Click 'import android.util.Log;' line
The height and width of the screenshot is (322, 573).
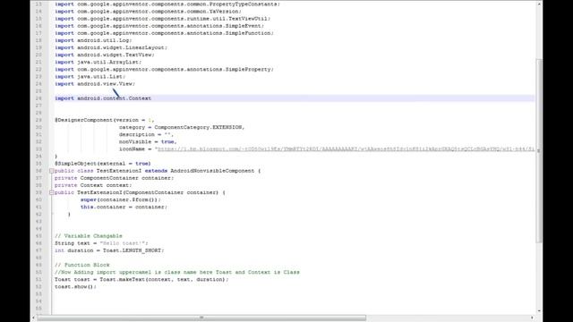pos(93,40)
